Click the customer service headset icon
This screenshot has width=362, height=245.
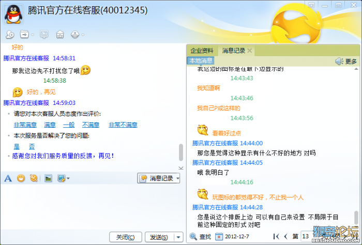tap(75, 35)
